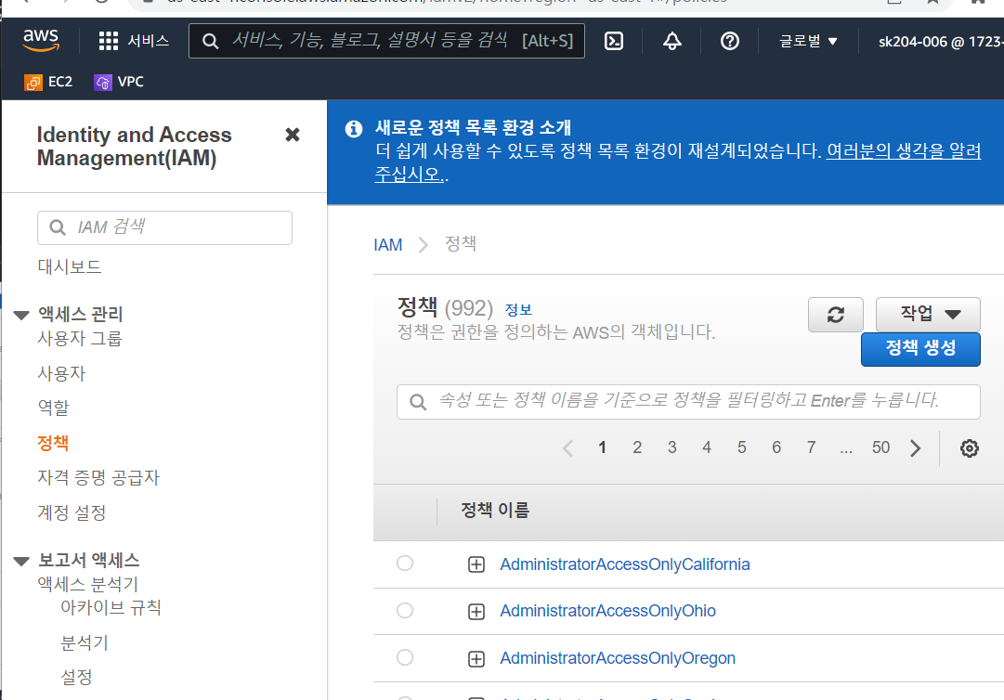Open the services grid menu icon
Screen dimensions: 1004x700
pyautogui.click(x=109, y=41)
